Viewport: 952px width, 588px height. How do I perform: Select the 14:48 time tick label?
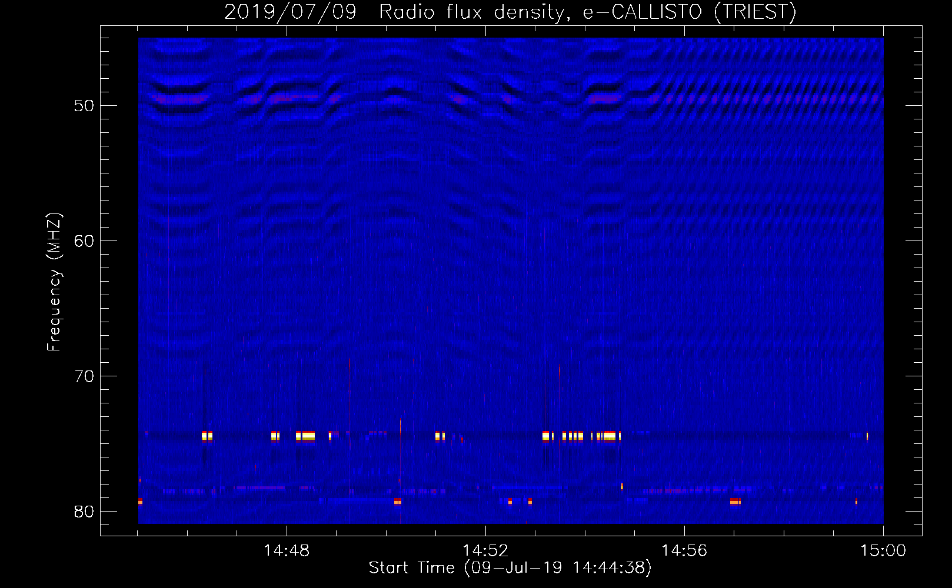coord(287,551)
